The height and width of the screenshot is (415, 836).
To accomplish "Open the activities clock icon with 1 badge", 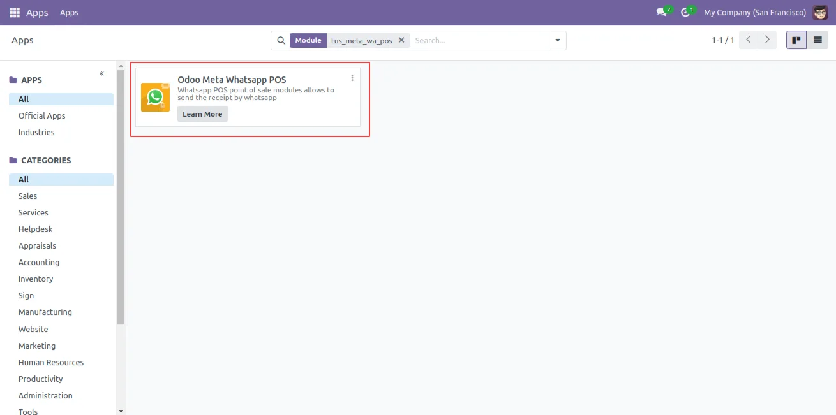I will pos(687,12).
